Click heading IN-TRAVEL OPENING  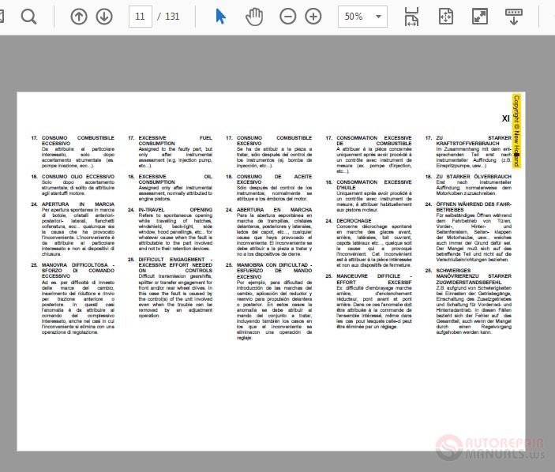click(x=175, y=210)
